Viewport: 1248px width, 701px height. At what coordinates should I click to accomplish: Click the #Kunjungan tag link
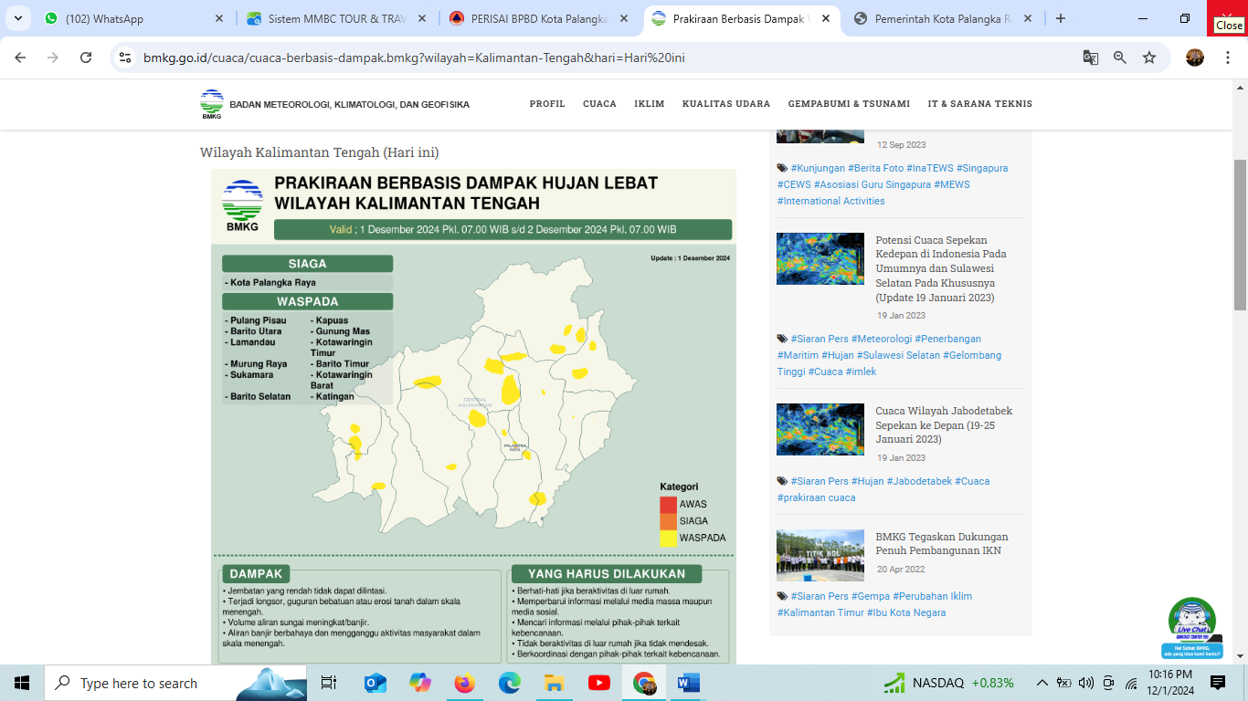coord(818,168)
